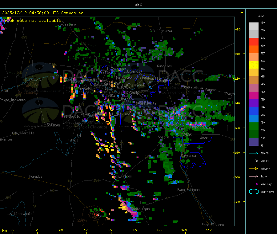Click the 'El_Desvio' map label
Screen dimensions: 277x234
coord(72,117)
